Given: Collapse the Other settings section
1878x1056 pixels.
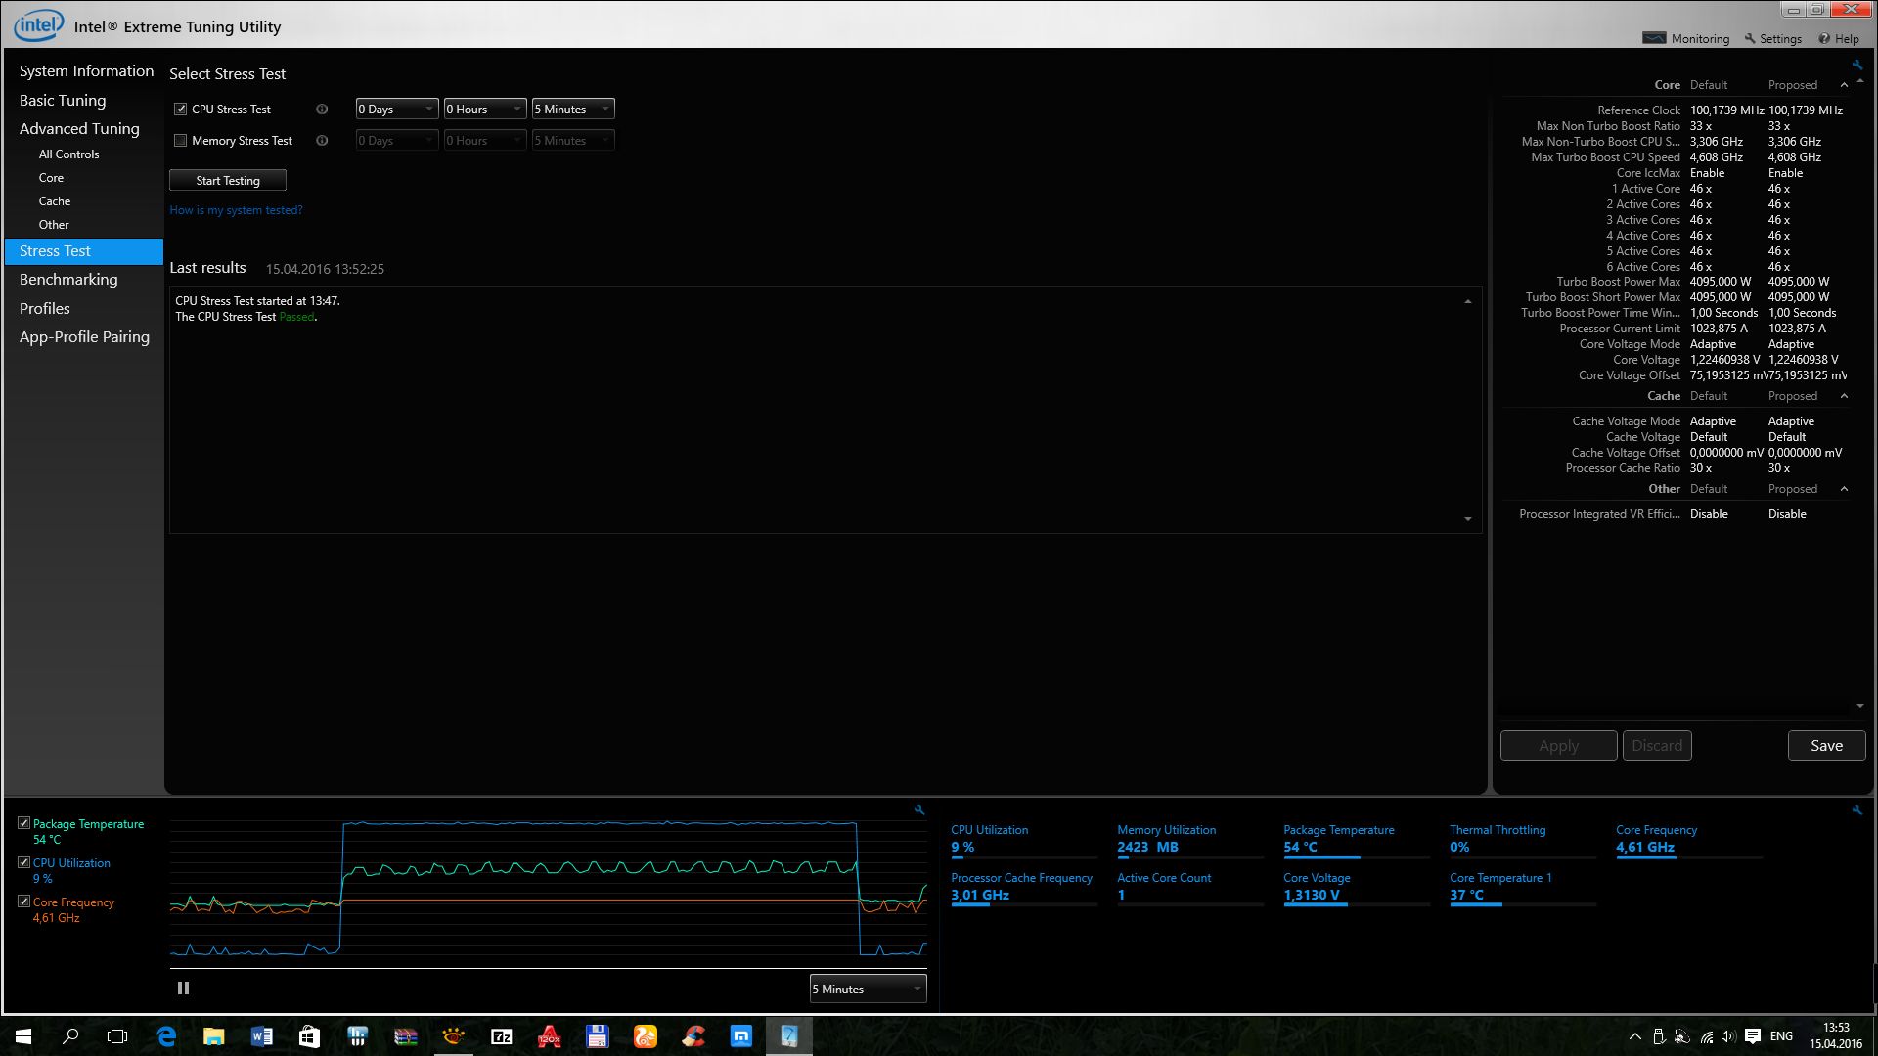Looking at the screenshot, I should tap(1844, 489).
